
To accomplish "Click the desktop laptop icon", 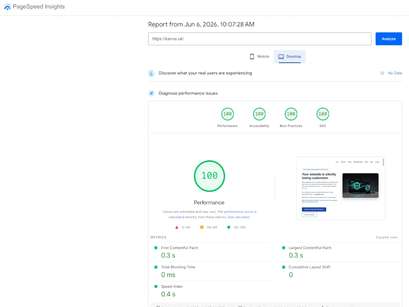I will click(281, 56).
